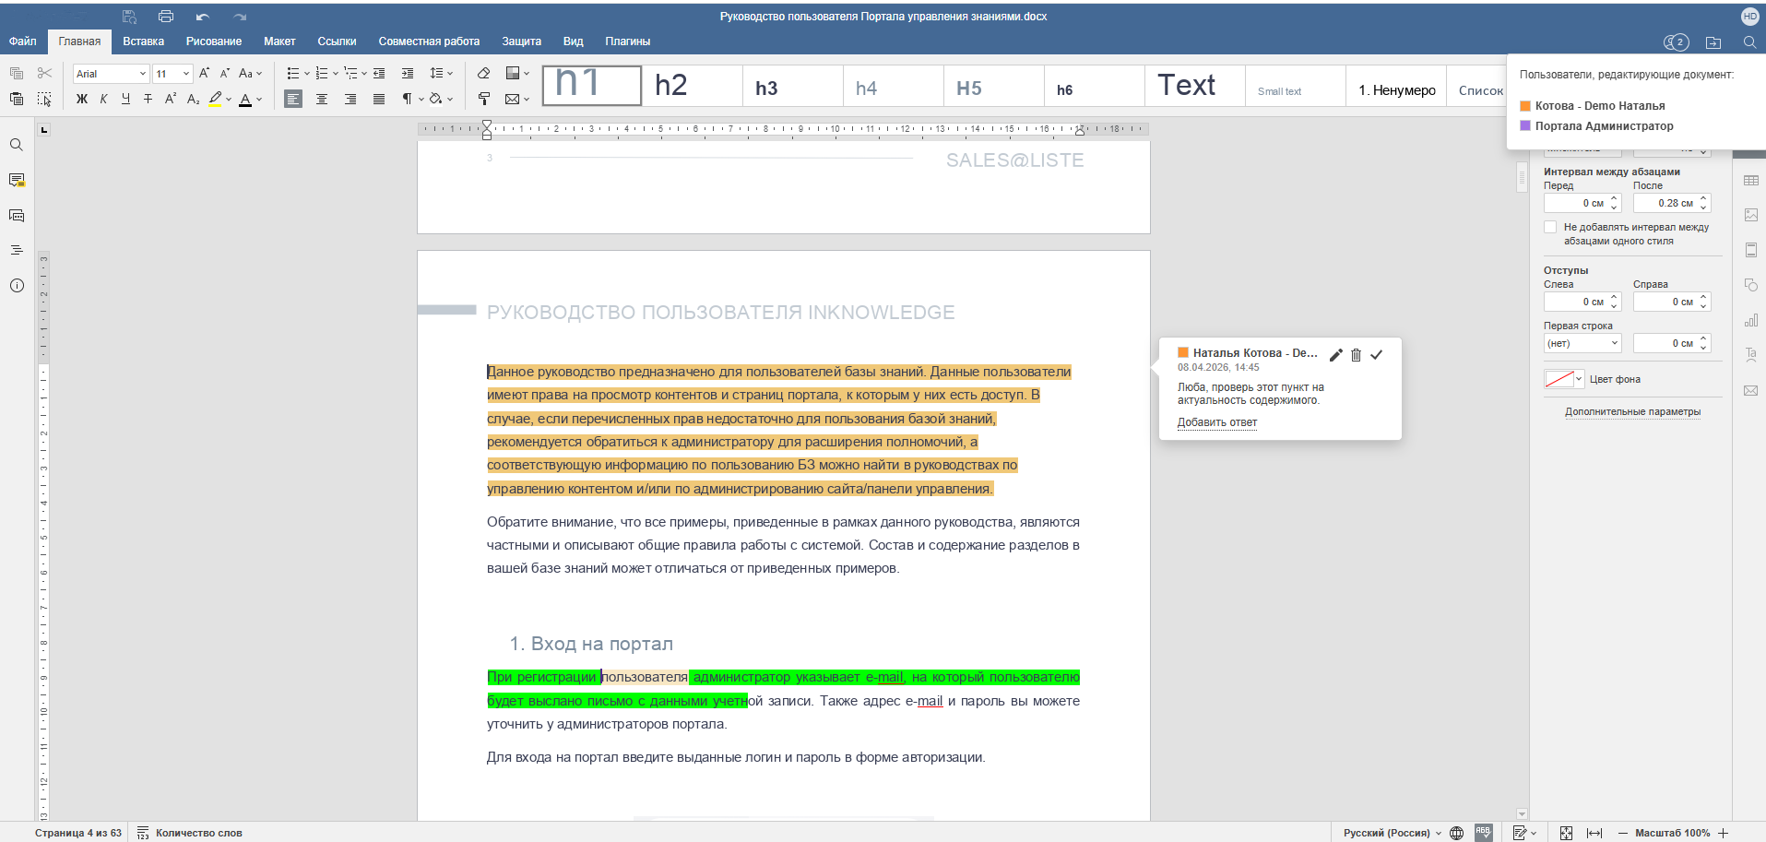Image resolution: width=1766 pixels, height=842 pixels.
Task: Open Chart settings in right sidebar
Action: pyautogui.click(x=1751, y=320)
